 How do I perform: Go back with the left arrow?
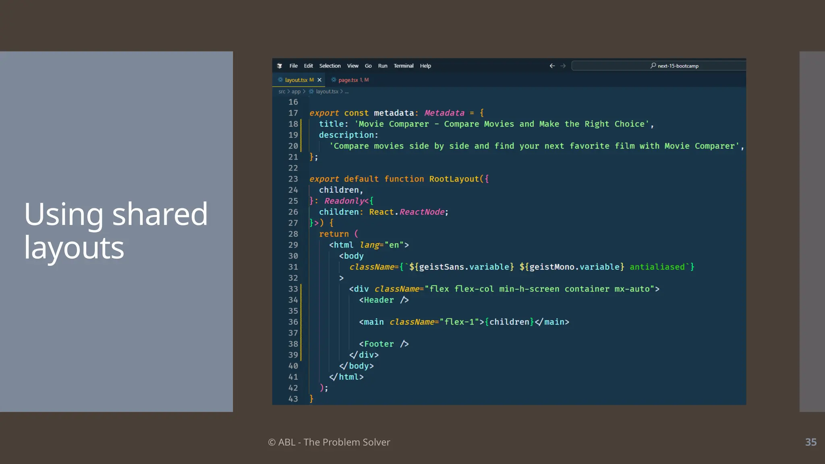point(552,66)
